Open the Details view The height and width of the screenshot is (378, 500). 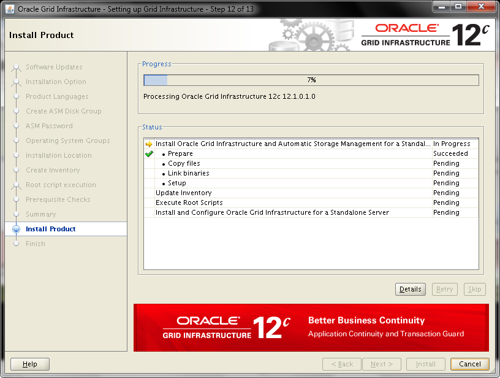click(x=410, y=289)
